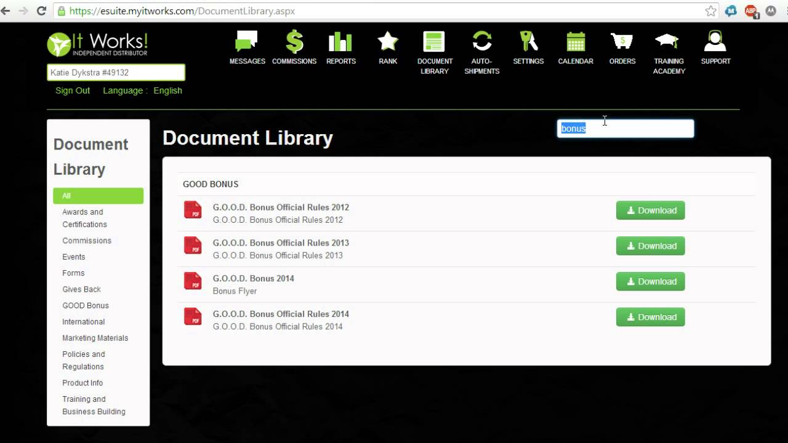Click the Motorola extension icon
This screenshot has width=788, height=443.
point(771,11)
